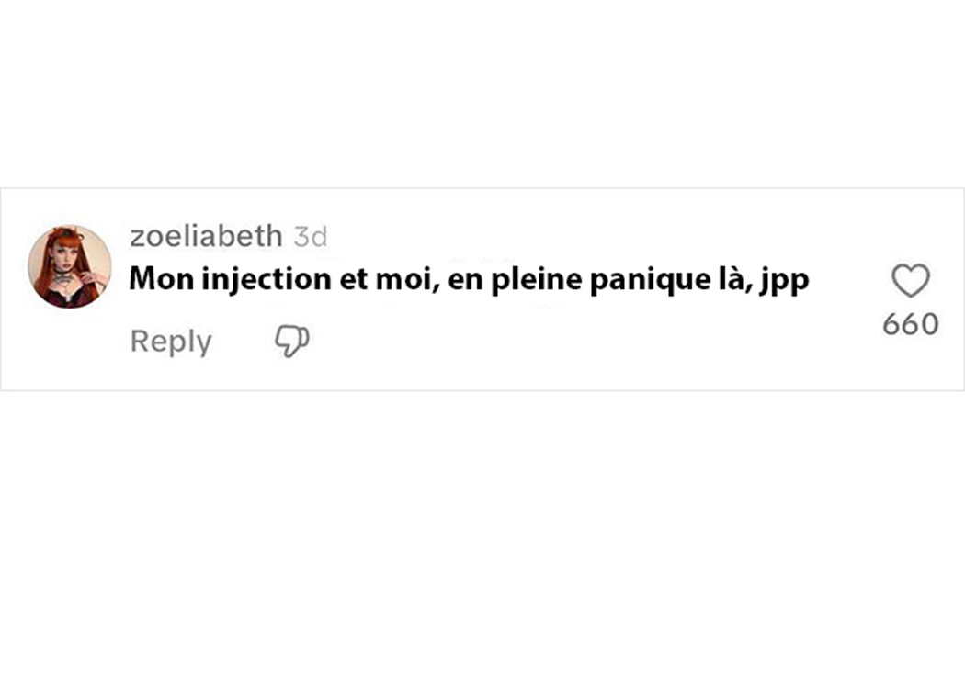Toggle the dislike on this comment
This screenshot has width=965, height=685.
pos(292,341)
